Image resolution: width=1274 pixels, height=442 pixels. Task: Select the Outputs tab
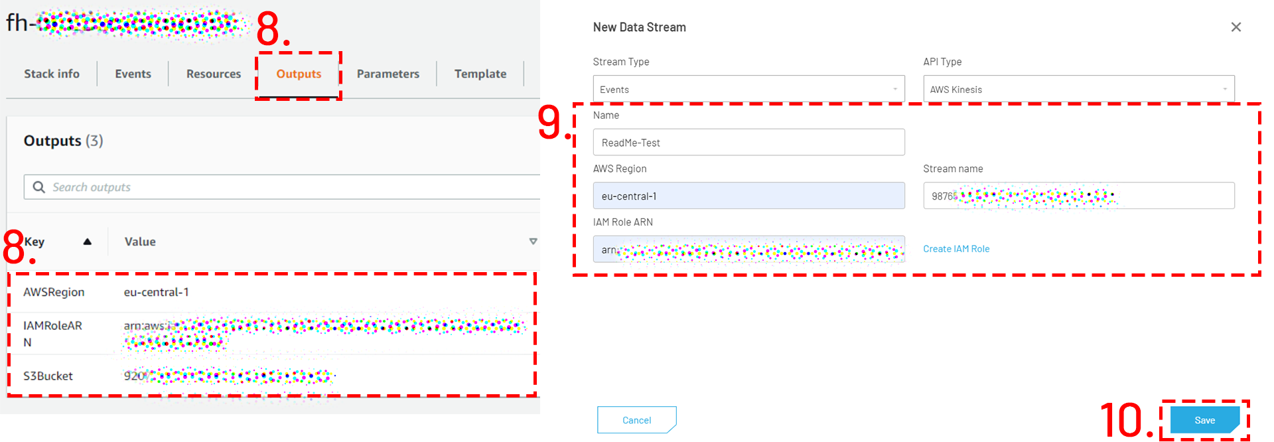tap(299, 74)
